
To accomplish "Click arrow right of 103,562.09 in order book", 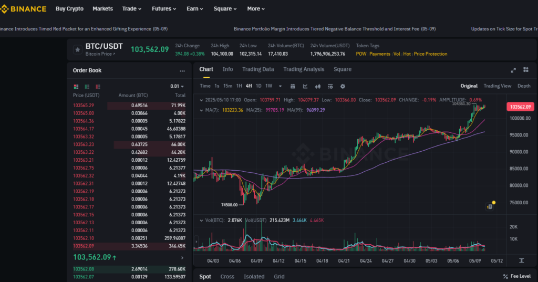I will click(182, 258).
